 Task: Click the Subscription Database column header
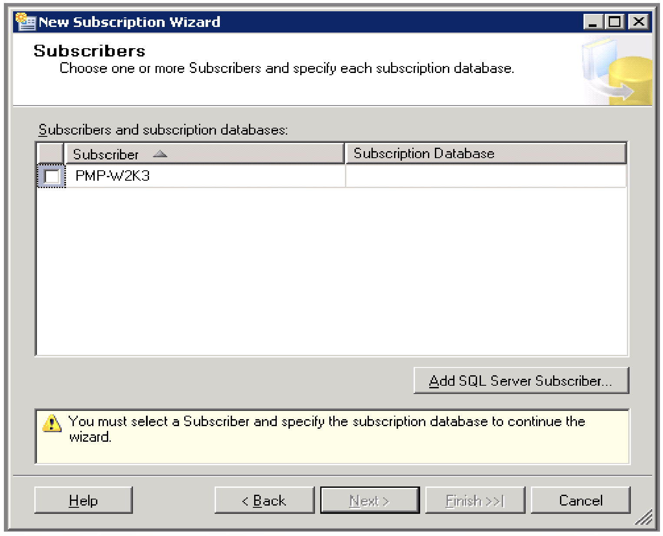pyautogui.click(x=486, y=153)
